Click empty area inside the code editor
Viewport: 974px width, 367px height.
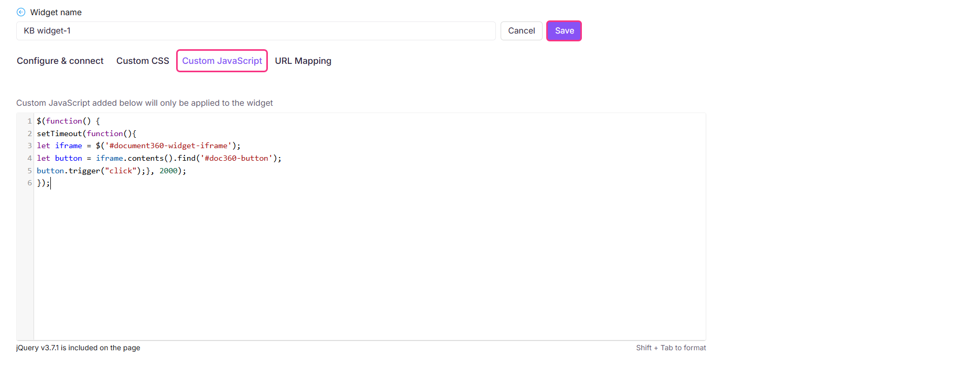point(367,262)
